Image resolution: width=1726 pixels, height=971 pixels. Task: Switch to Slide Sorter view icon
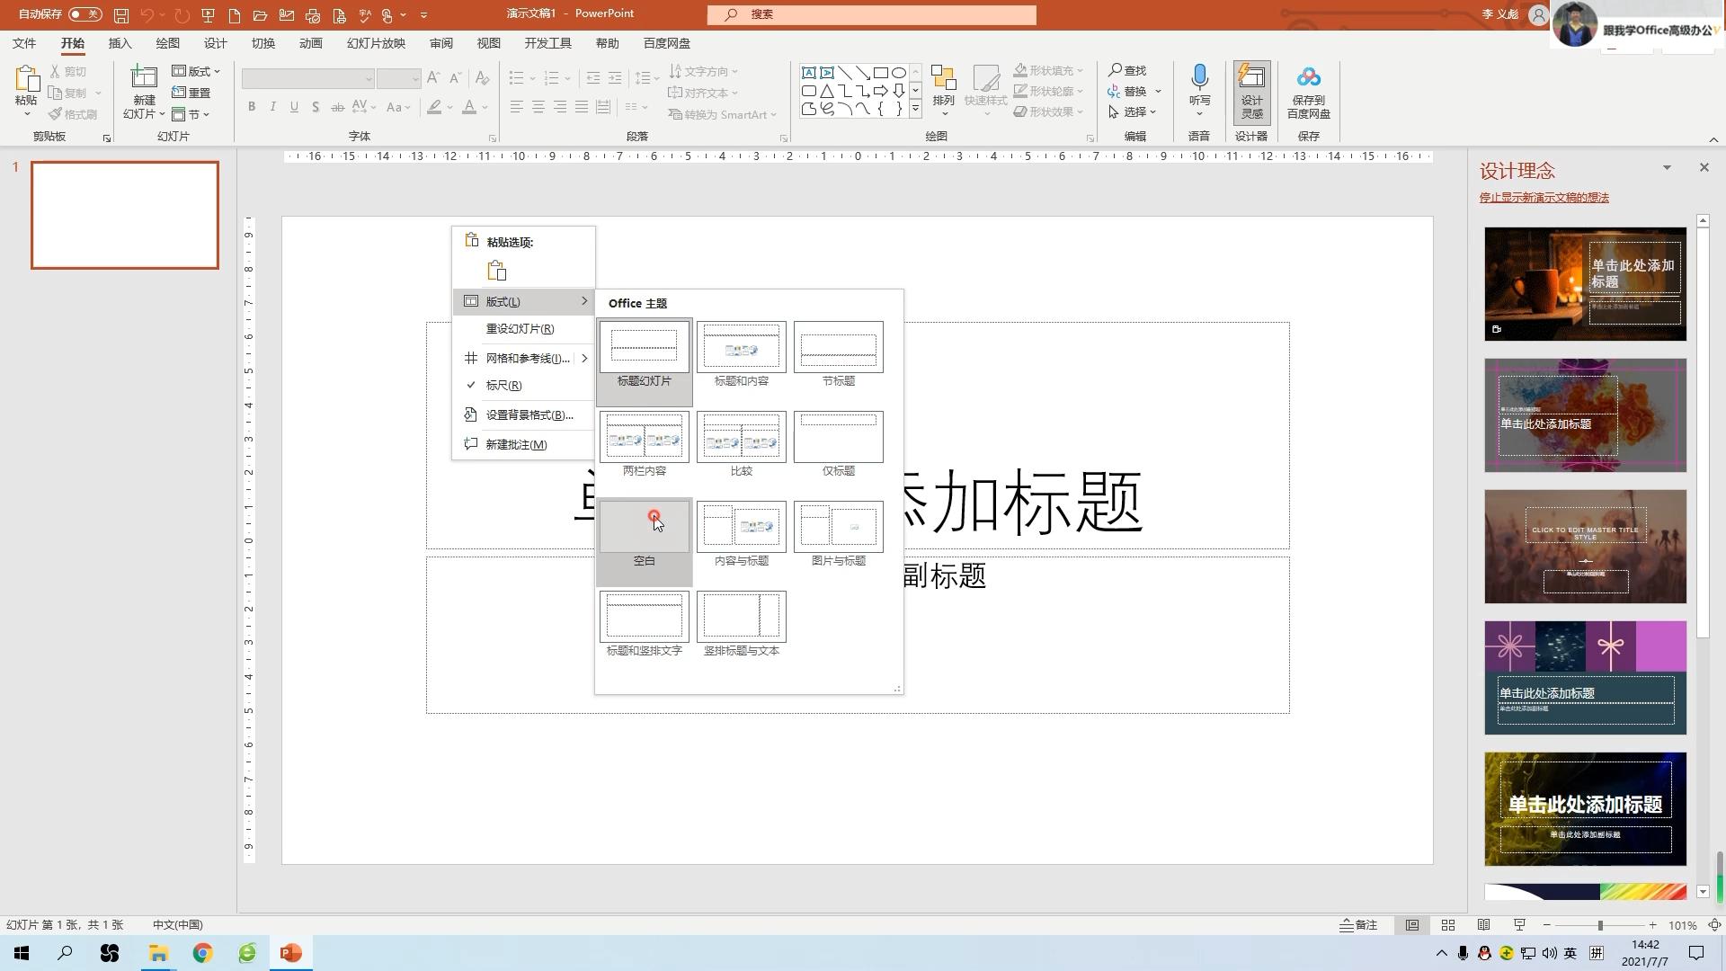[x=1448, y=925]
